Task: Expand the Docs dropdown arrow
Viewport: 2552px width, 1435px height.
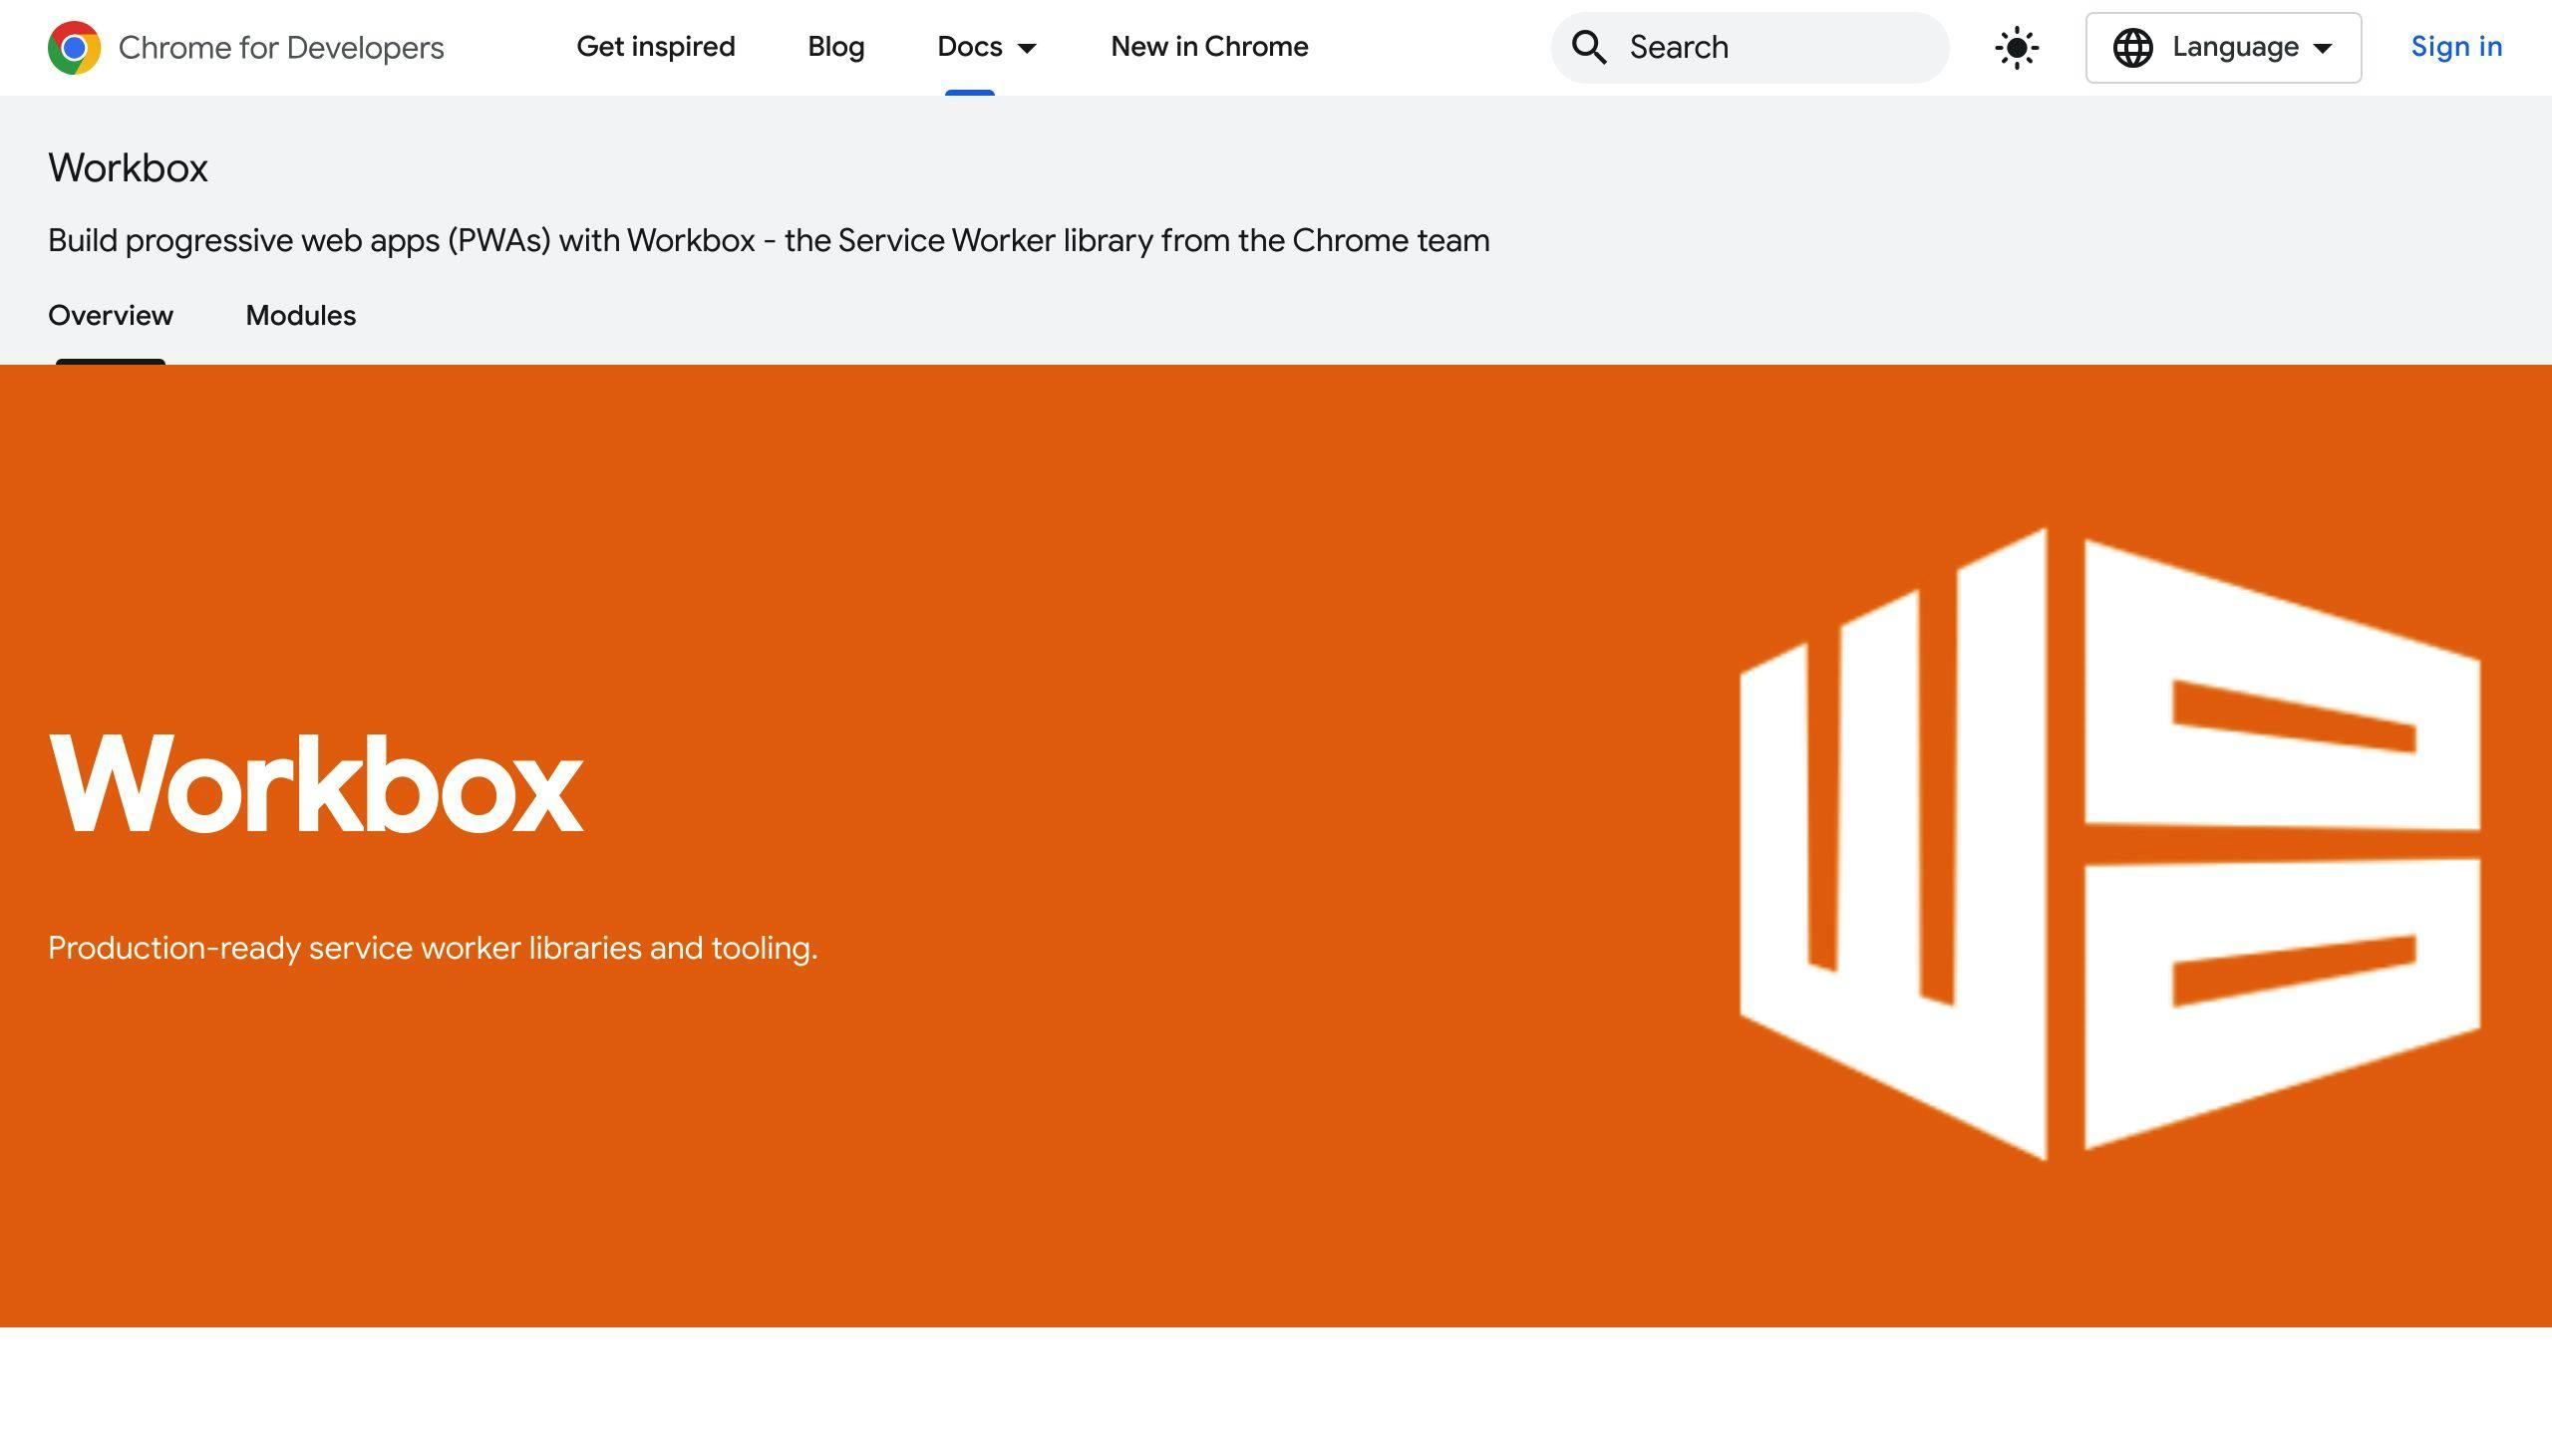Action: tap(1027, 48)
